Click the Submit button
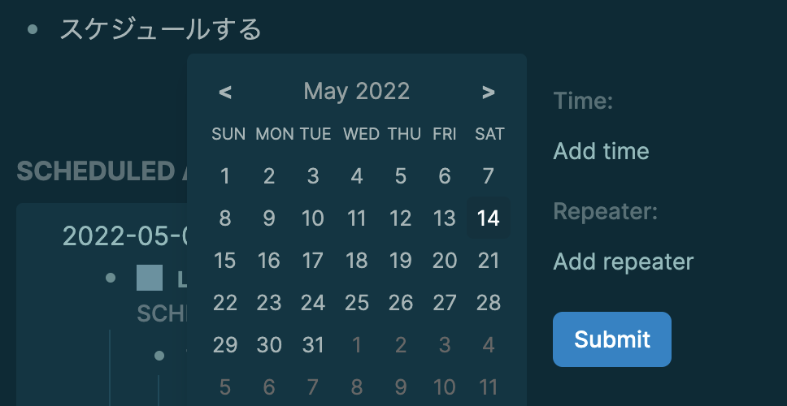The image size is (787, 406). (x=612, y=339)
